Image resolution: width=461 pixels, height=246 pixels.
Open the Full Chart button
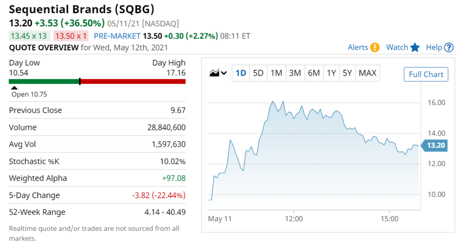click(426, 74)
